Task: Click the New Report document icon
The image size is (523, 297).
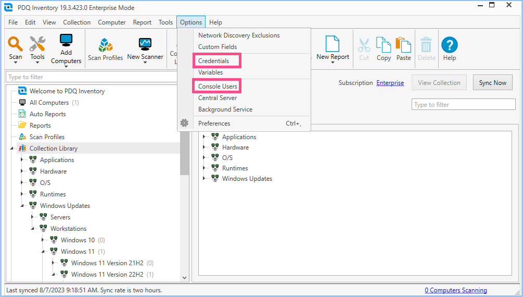Action: coord(332,44)
